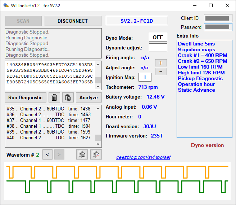Viewport: 236px width, 205px height.
Task: Click '9 ignition maps' entry
Action: point(196,49)
